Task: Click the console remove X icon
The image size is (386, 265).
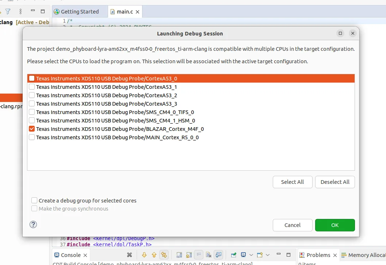Action: (x=129, y=255)
